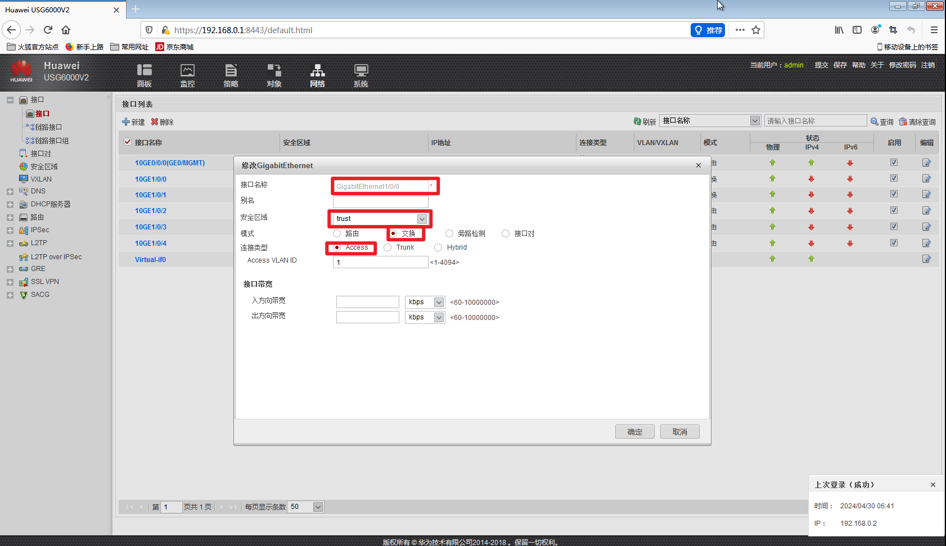The height and width of the screenshot is (546, 946).
Task: Toggle the select-all checkbox in 接口名称 header
Action: click(127, 142)
